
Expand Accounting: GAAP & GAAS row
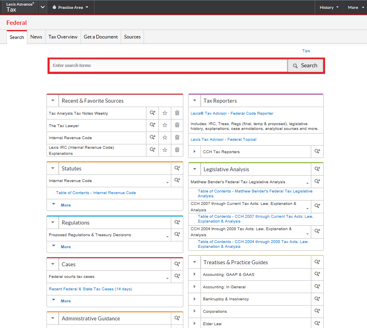(x=195, y=274)
